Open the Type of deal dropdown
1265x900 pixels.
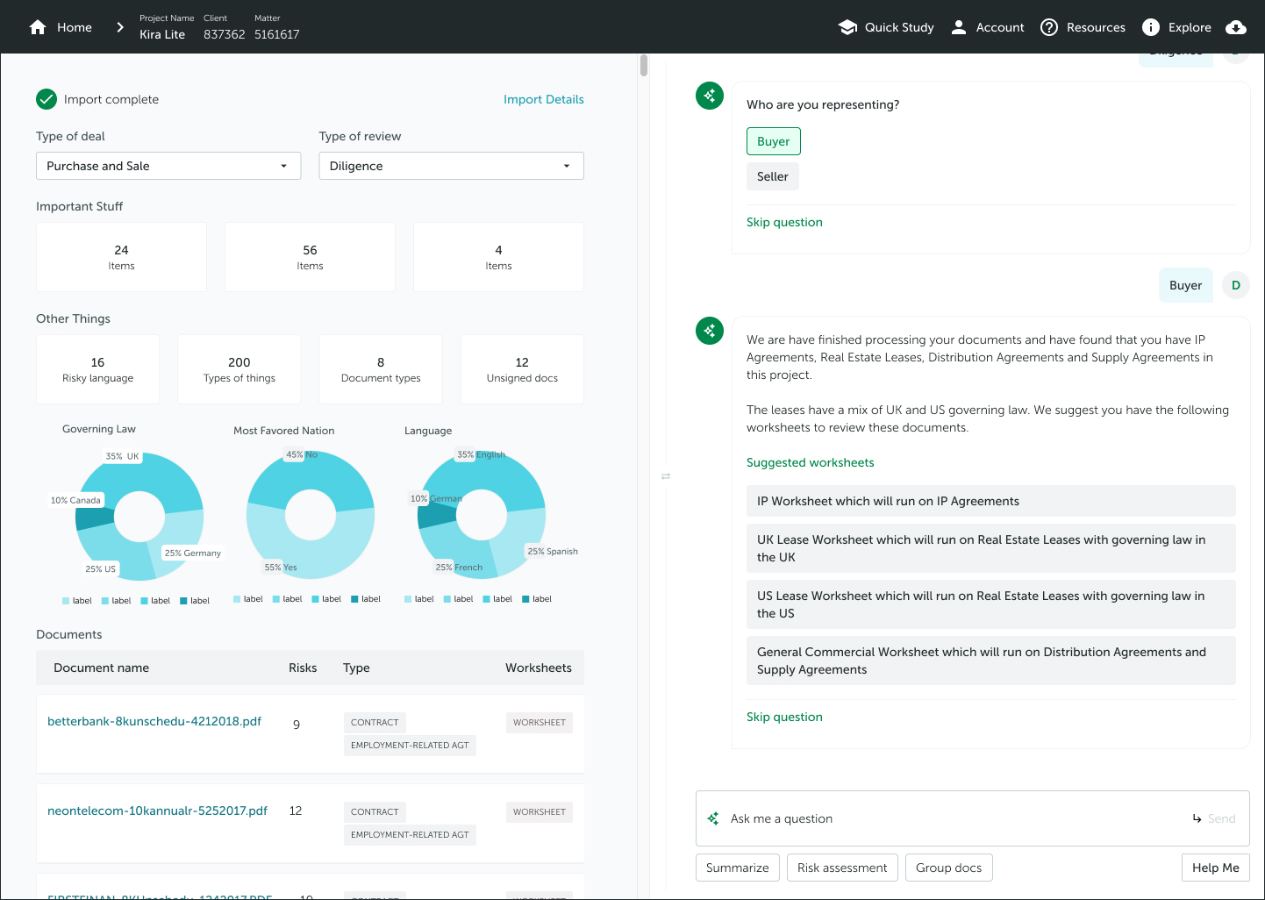click(168, 166)
